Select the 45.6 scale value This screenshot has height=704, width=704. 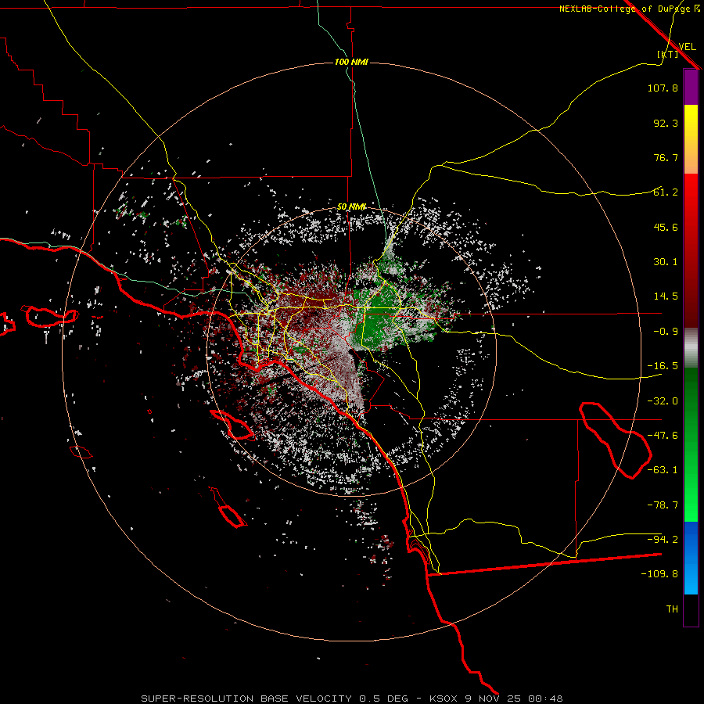[x=666, y=227]
